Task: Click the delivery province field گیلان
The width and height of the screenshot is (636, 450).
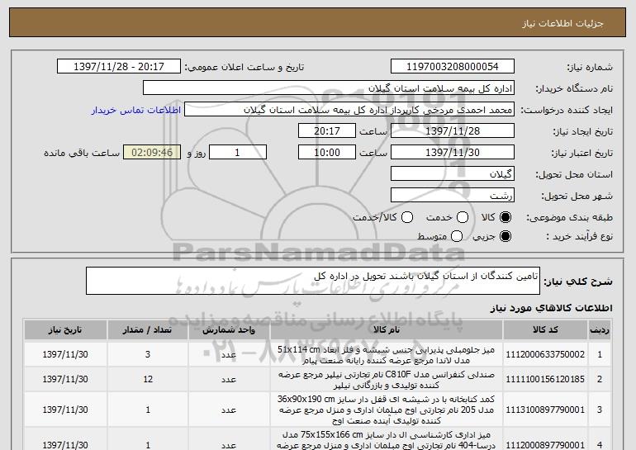Action: (453, 174)
